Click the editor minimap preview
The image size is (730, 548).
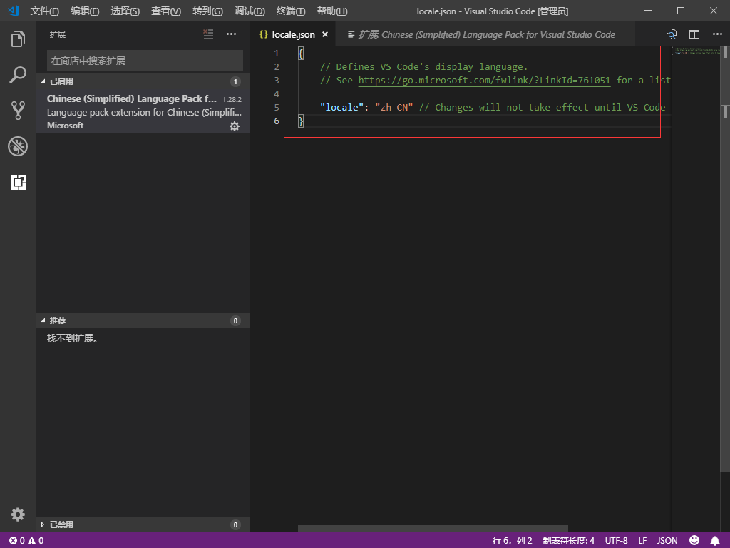696,50
